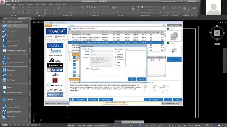Uncheck the DWG block error checkbox
This screenshot has width=227, height=127.
115,57
